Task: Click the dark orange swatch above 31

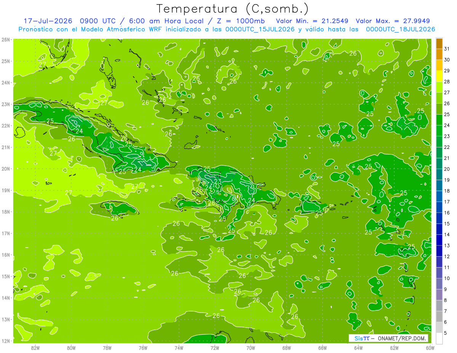Action: (439, 43)
